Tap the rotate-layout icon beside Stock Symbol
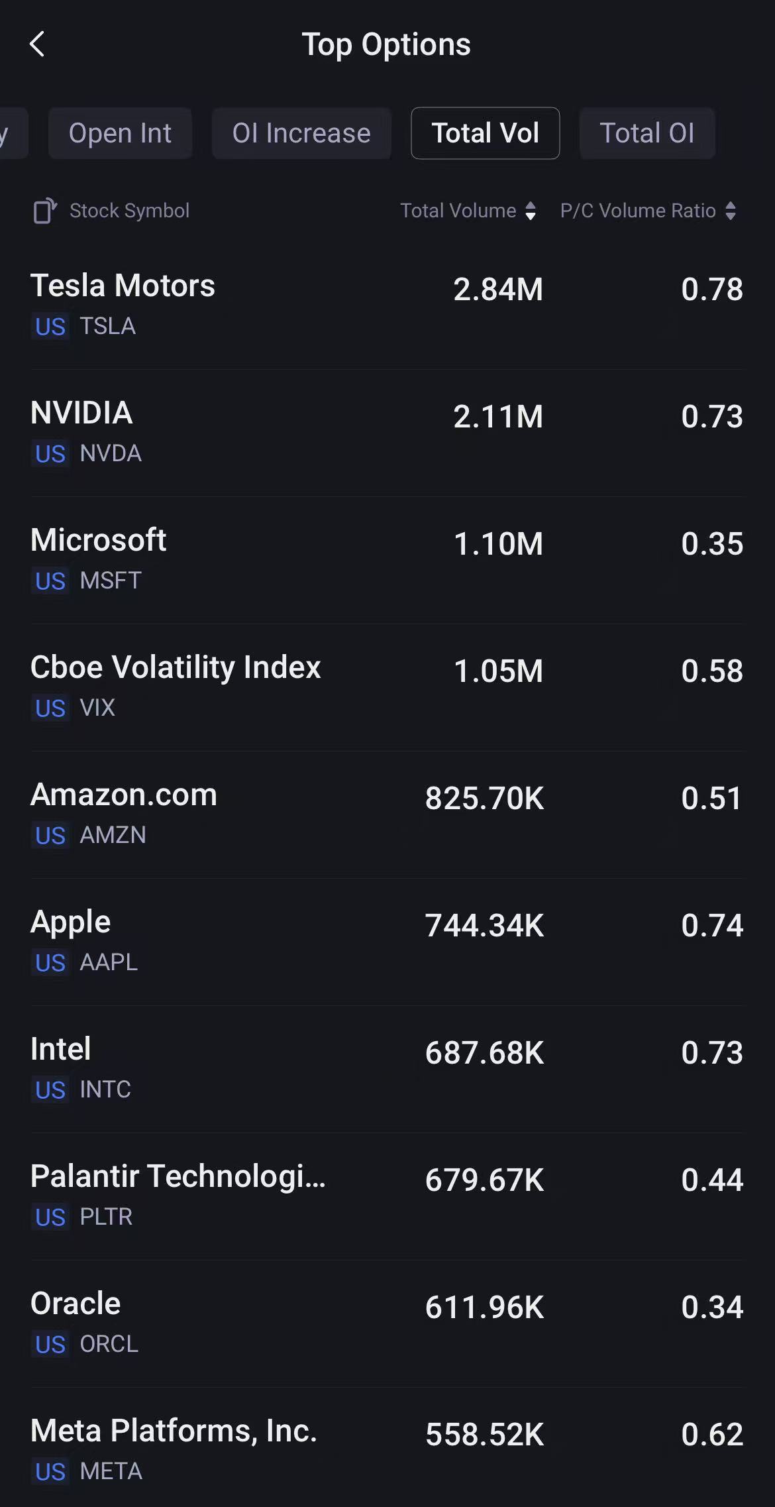Screen dimensions: 775x1507 tap(44, 211)
